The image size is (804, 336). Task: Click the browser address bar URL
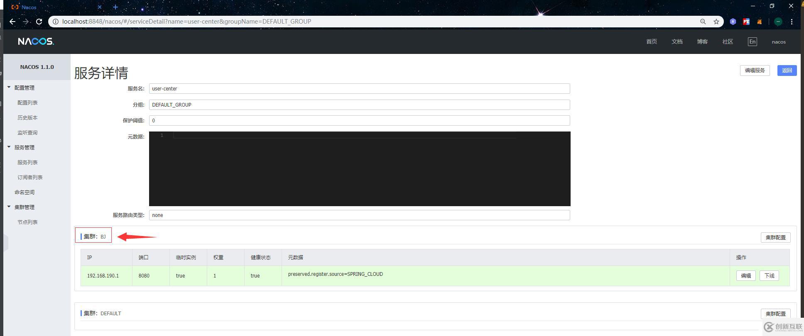(x=186, y=22)
